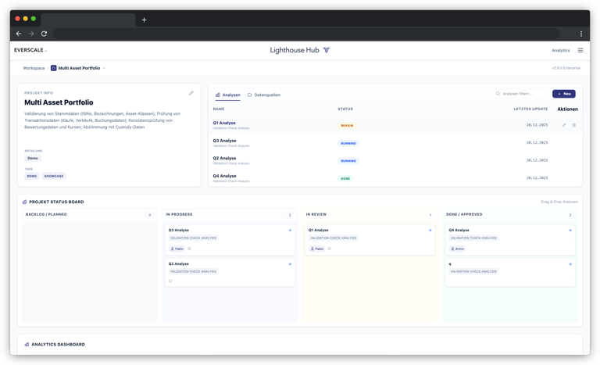Go forward with the browser forward arrow
This screenshot has height=365, width=600.
click(x=31, y=34)
